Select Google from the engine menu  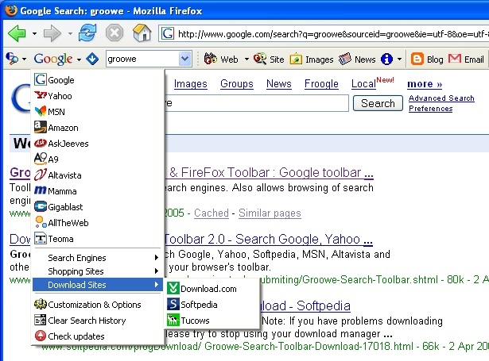point(98,80)
